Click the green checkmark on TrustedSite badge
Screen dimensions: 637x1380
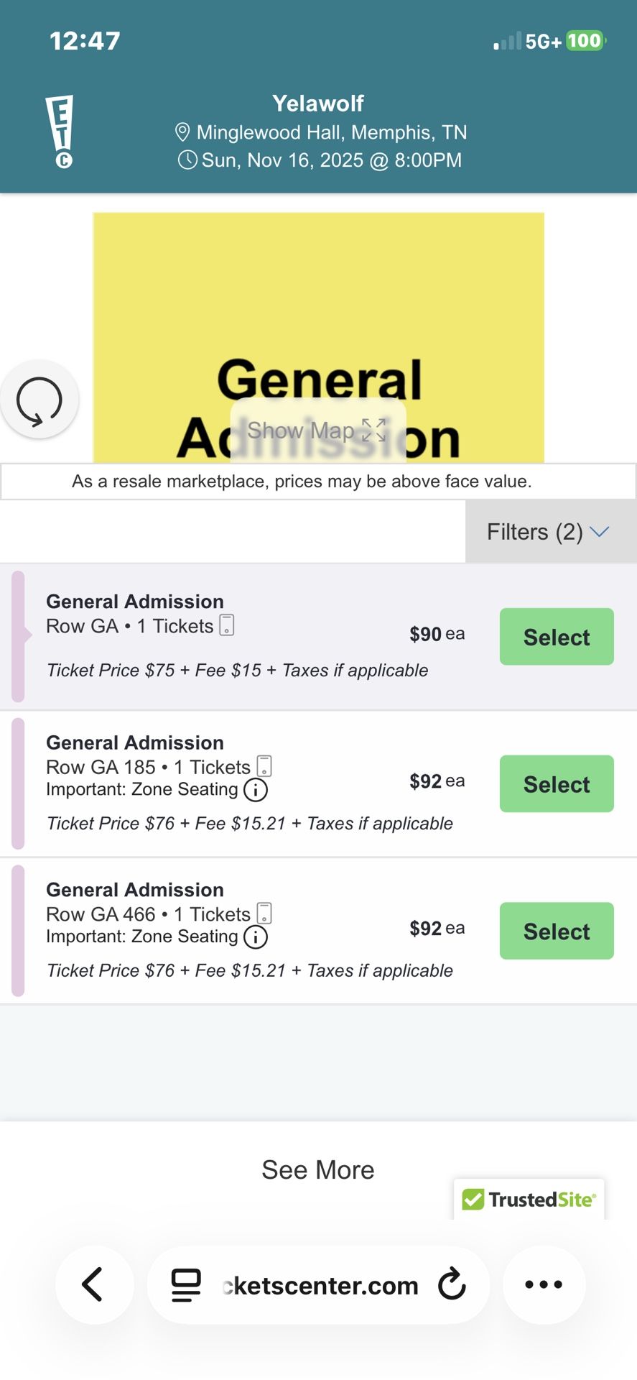click(x=473, y=1198)
